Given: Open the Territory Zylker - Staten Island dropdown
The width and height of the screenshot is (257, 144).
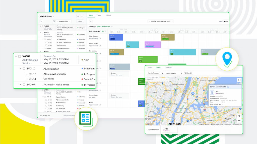Looking at the screenshot, I should (x=104, y=27).
